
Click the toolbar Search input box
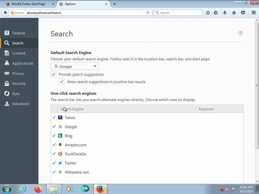[178, 13]
